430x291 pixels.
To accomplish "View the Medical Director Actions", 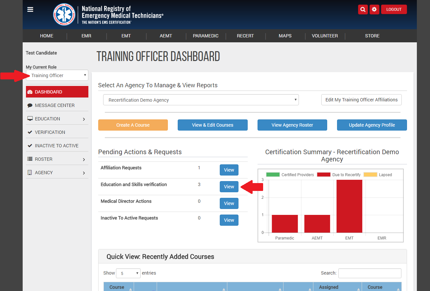I will point(229,203).
